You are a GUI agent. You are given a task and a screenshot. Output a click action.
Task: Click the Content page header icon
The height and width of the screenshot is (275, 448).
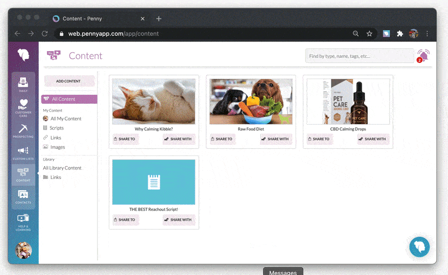click(x=54, y=55)
